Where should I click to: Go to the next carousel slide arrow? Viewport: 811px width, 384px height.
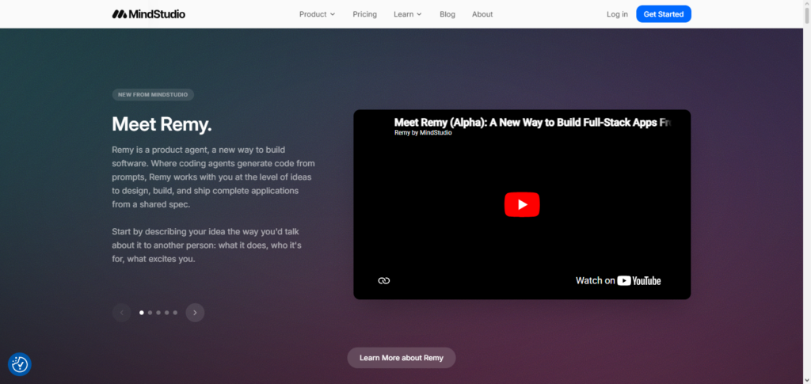coord(195,313)
